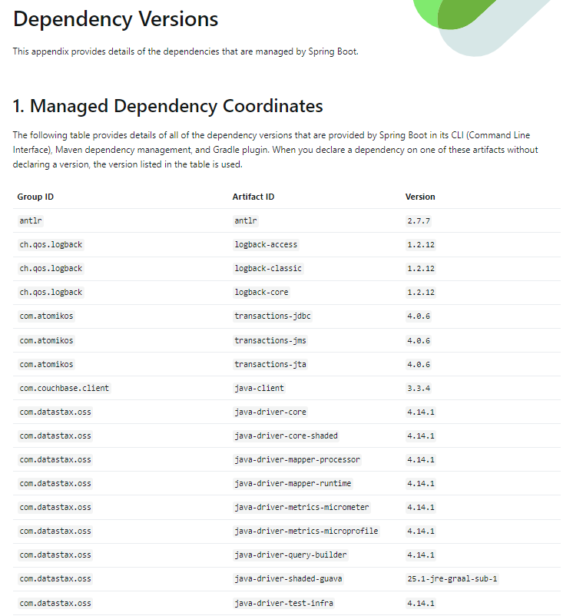Click the java-driver-core-shaded artifact cell
563x616 pixels.
[286, 436]
